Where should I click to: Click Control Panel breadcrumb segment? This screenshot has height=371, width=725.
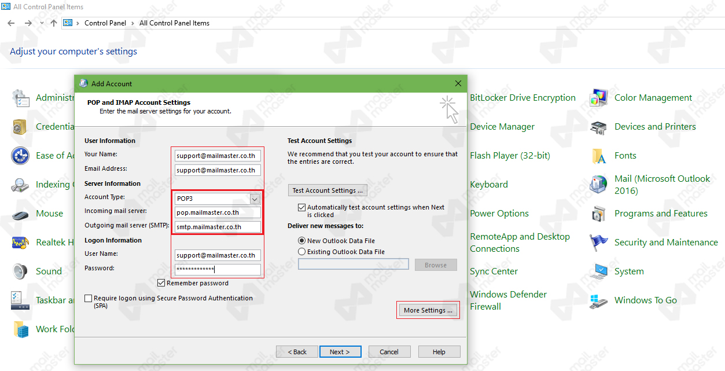105,23
